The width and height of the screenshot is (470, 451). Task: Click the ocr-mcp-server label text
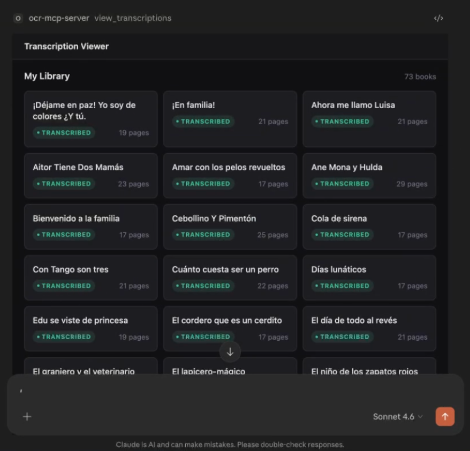coord(59,18)
